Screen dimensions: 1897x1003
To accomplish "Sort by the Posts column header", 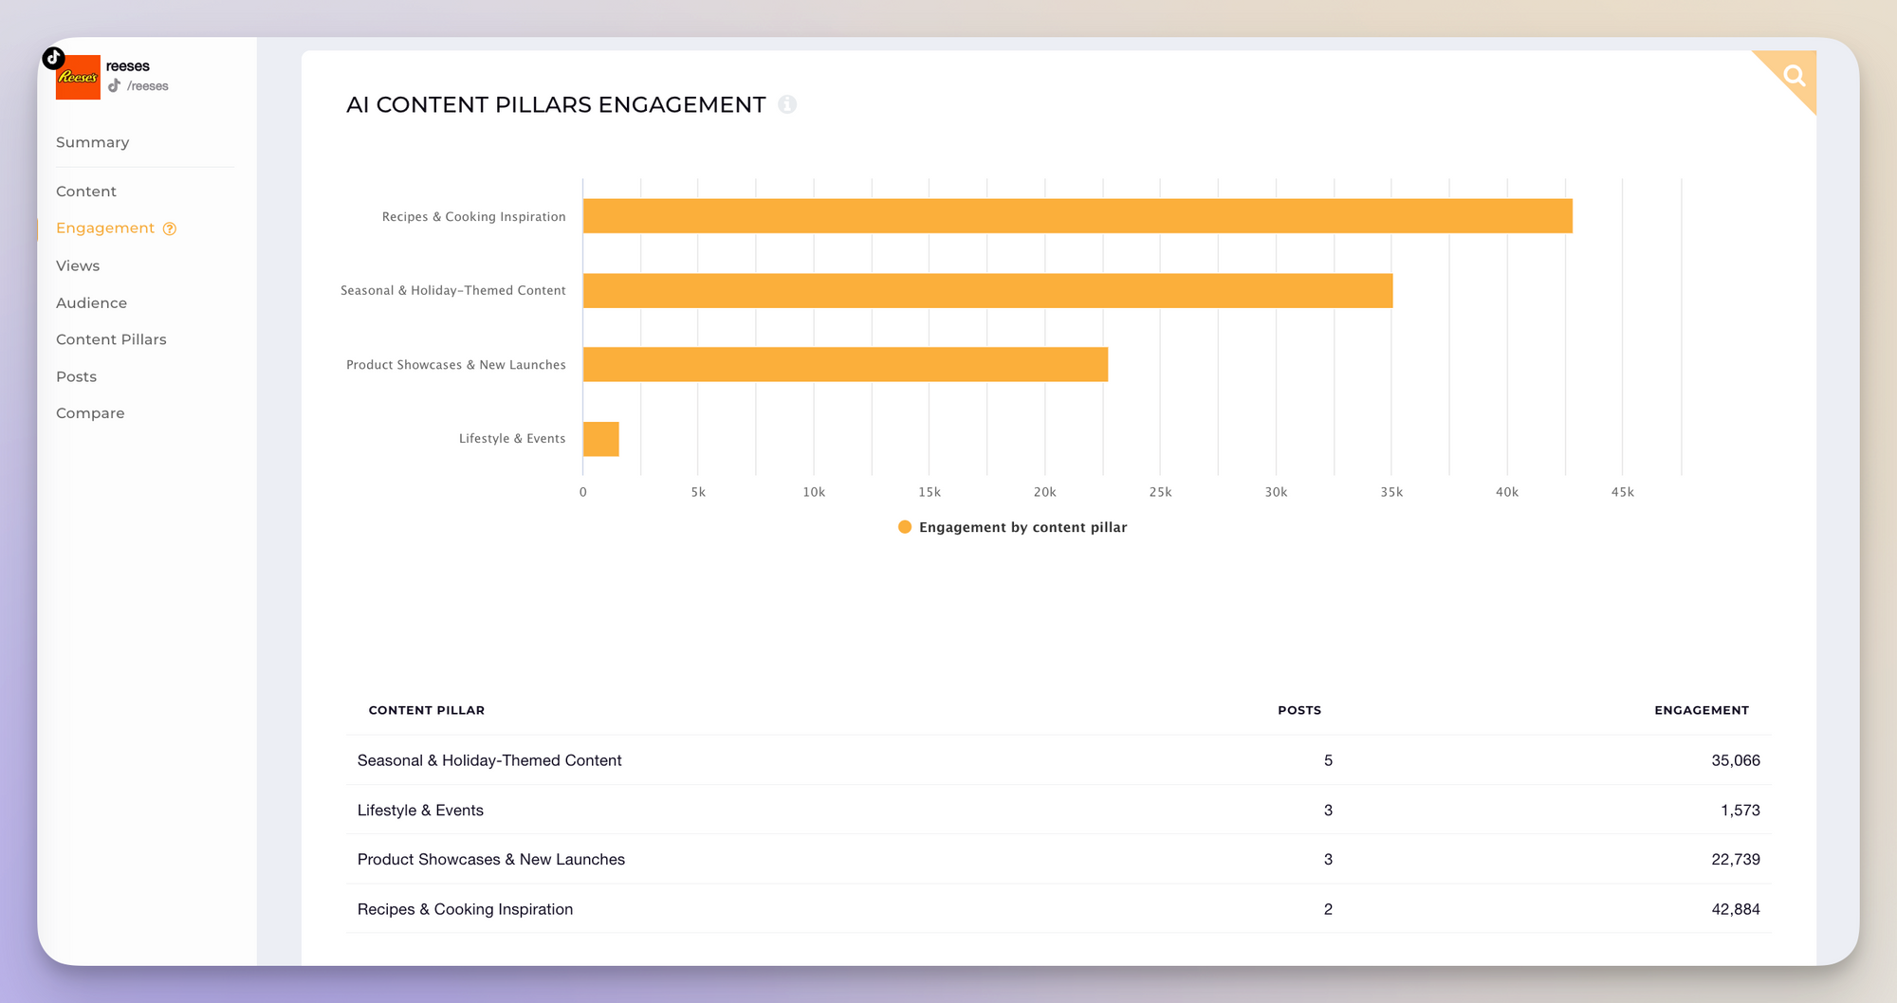I will pos(1299,710).
